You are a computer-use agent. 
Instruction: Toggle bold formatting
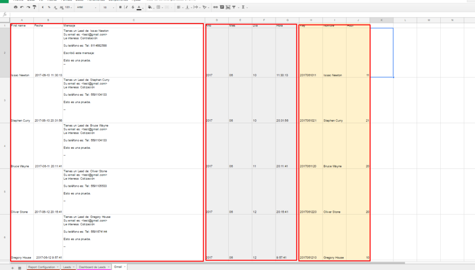tap(120, 7)
